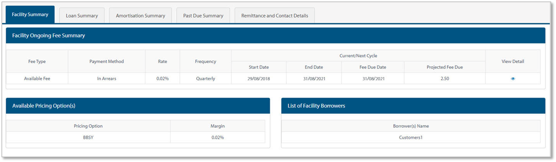Click the List of Facility Borrowers header
The width and height of the screenshot is (556, 162).
(316, 106)
